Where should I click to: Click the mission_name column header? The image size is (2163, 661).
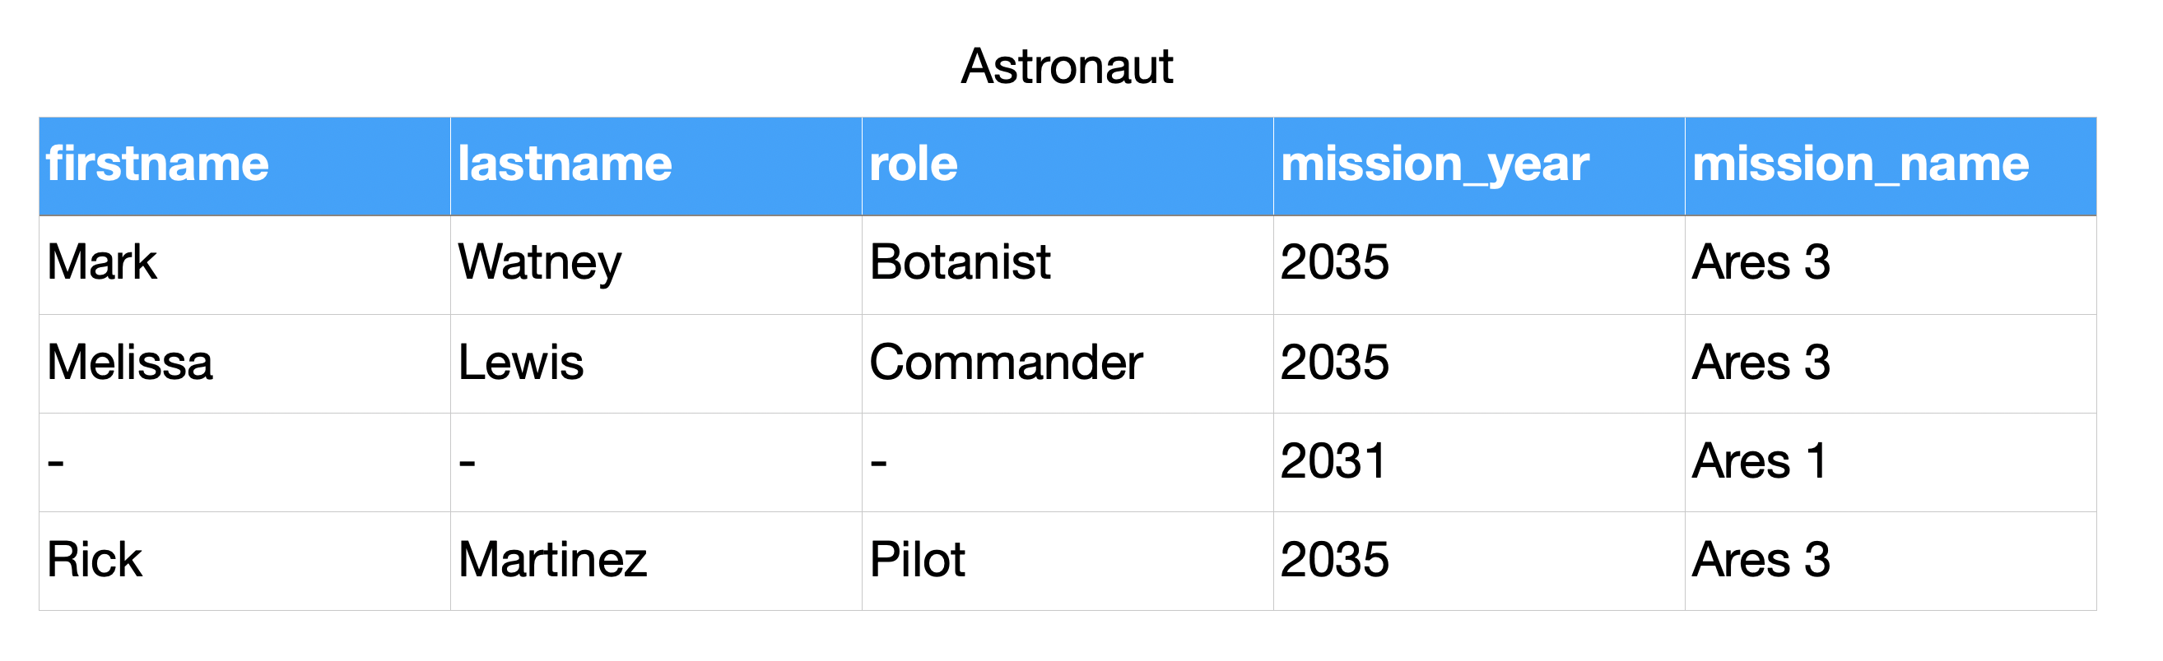tap(1860, 164)
